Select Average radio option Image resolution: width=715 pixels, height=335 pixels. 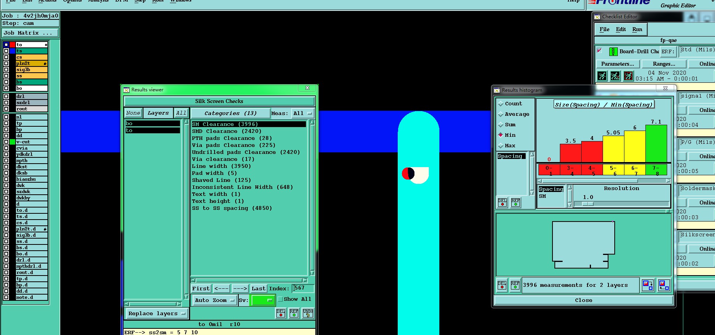click(501, 114)
